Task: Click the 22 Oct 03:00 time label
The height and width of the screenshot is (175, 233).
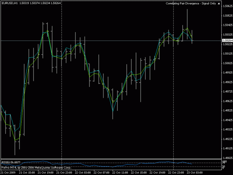Action: pos(83,172)
